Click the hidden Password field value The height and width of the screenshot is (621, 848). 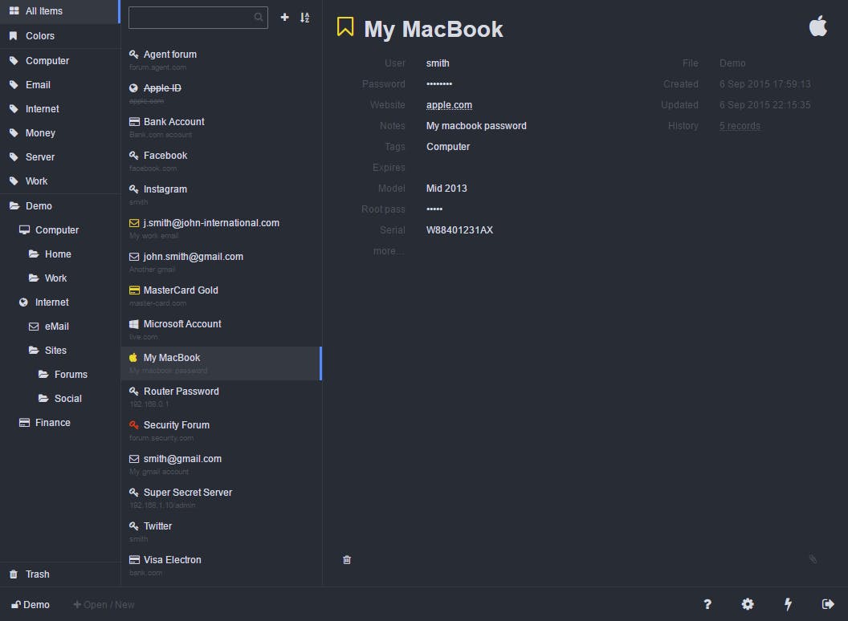click(439, 83)
